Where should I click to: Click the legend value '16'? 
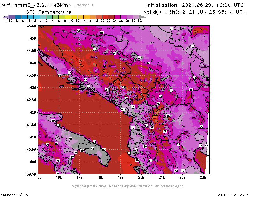pos(90,21)
